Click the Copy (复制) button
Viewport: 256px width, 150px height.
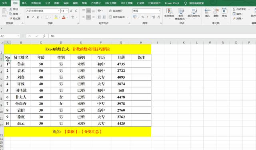(x=14, y=14)
